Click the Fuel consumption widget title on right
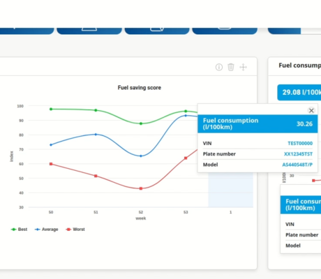The height and width of the screenshot is (279, 321). click(300, 66)
